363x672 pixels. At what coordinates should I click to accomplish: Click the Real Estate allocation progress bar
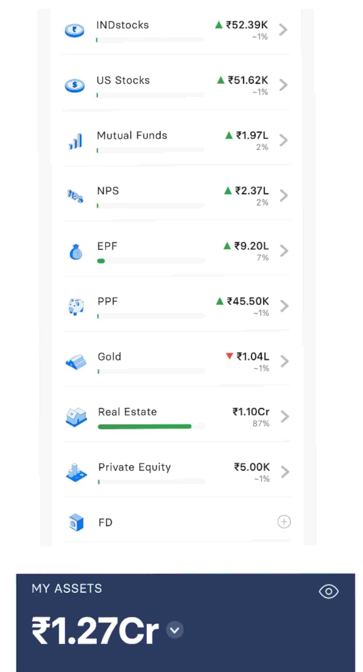click(145, 426)
